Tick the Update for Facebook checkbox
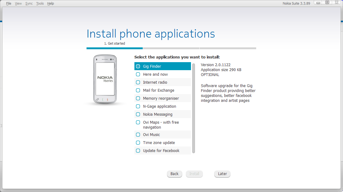Screen dimensions: 343x192 138,151
